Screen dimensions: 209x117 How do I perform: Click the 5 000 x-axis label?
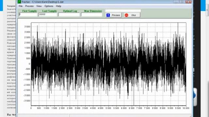108,108
